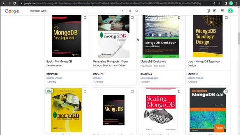
Task: Open the Chrome profile avatar
Action: (231, 3)
